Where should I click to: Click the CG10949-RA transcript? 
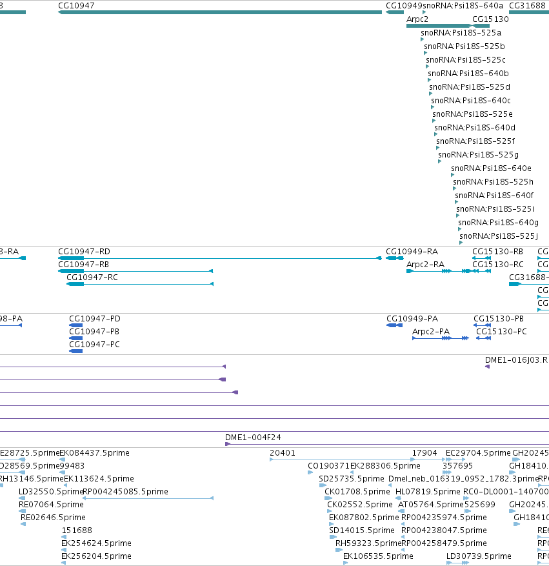pos(395,258)
